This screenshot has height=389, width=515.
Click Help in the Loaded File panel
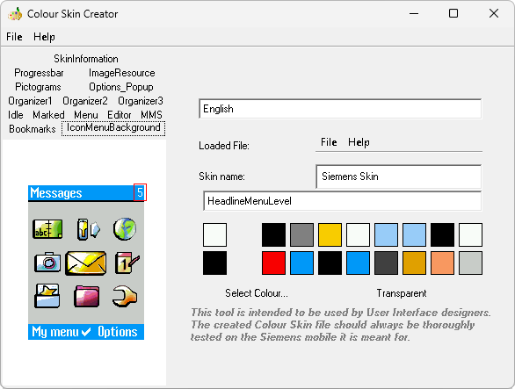pyautogui.click(x=359, y=142)
